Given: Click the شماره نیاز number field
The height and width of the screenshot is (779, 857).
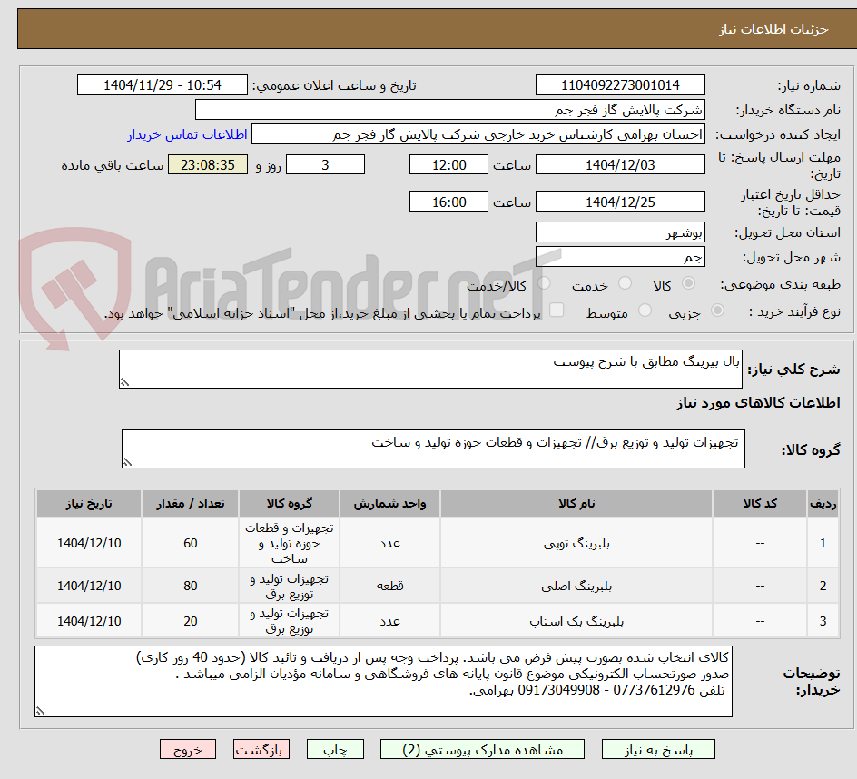Looking at the screenshot, I should (x=620, y=85).
